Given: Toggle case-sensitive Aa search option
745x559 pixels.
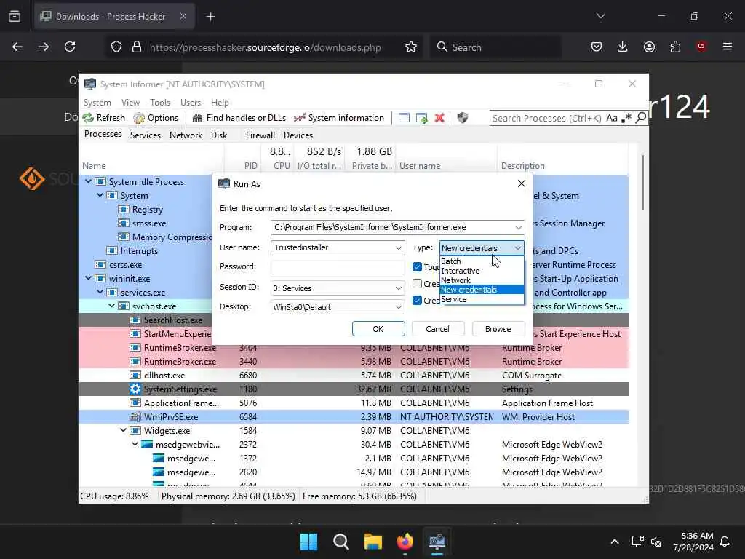Looking at the screenshot, I should (x=612, y=118).
